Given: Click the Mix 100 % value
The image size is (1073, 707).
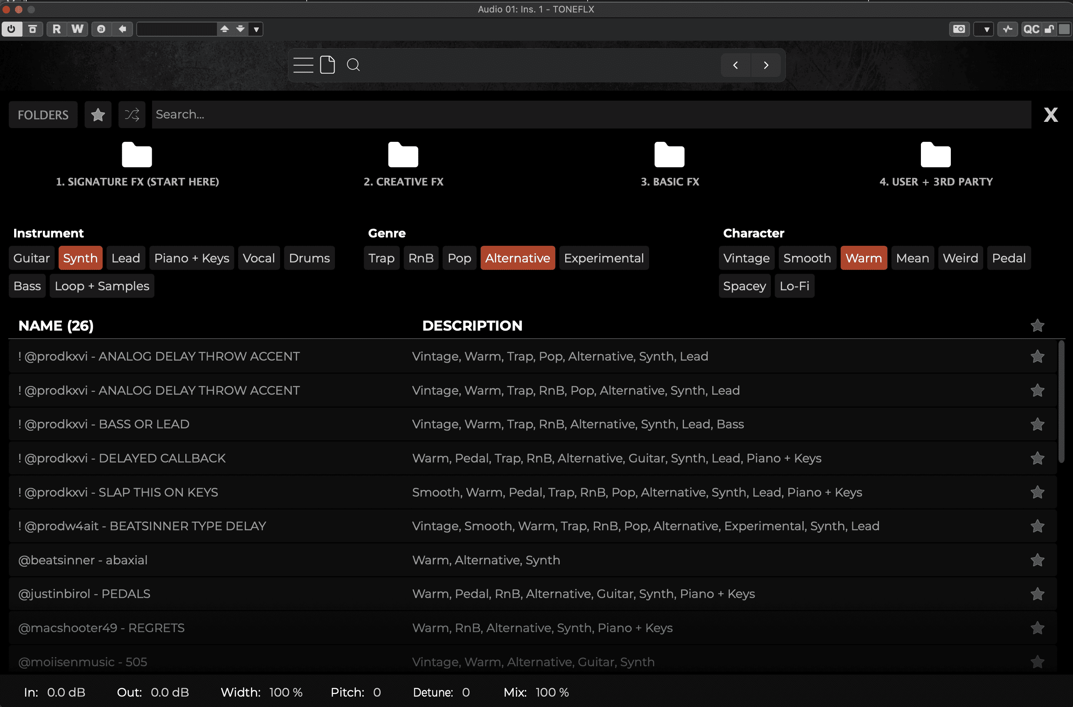Looking at the screenshot, I should pos(552,692).
